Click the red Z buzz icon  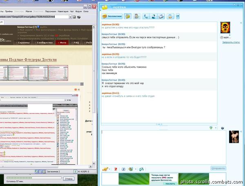(x=116, y=169)
